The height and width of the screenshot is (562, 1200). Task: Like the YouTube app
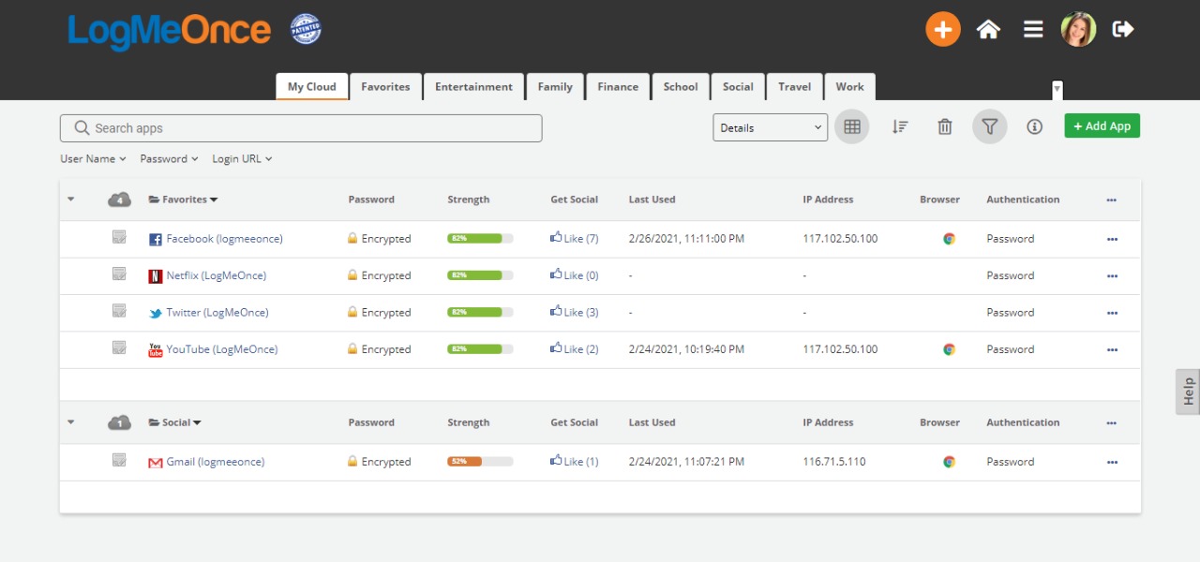tap(574, 348)
